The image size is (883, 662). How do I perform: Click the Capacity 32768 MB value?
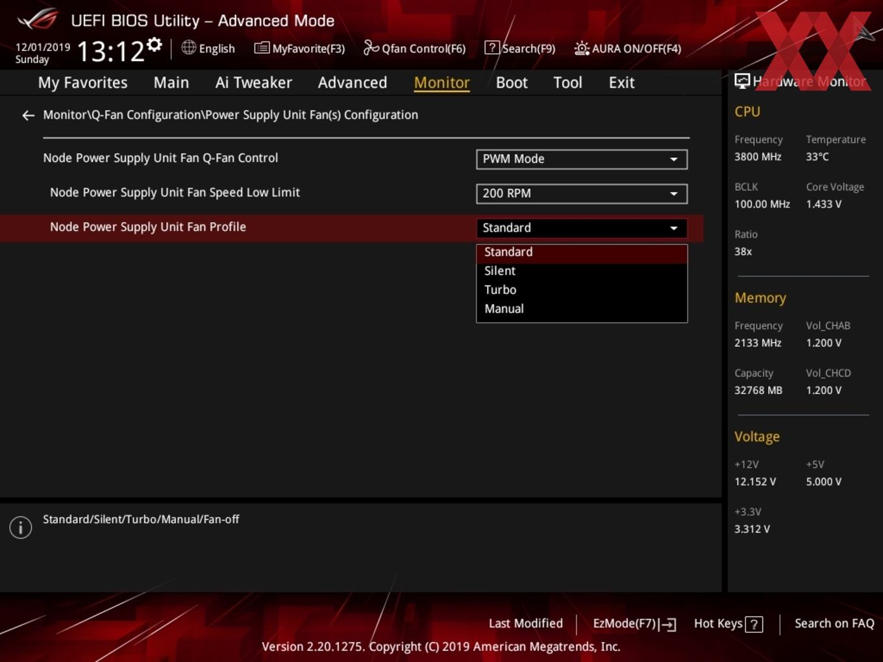[x=758, y=390]
